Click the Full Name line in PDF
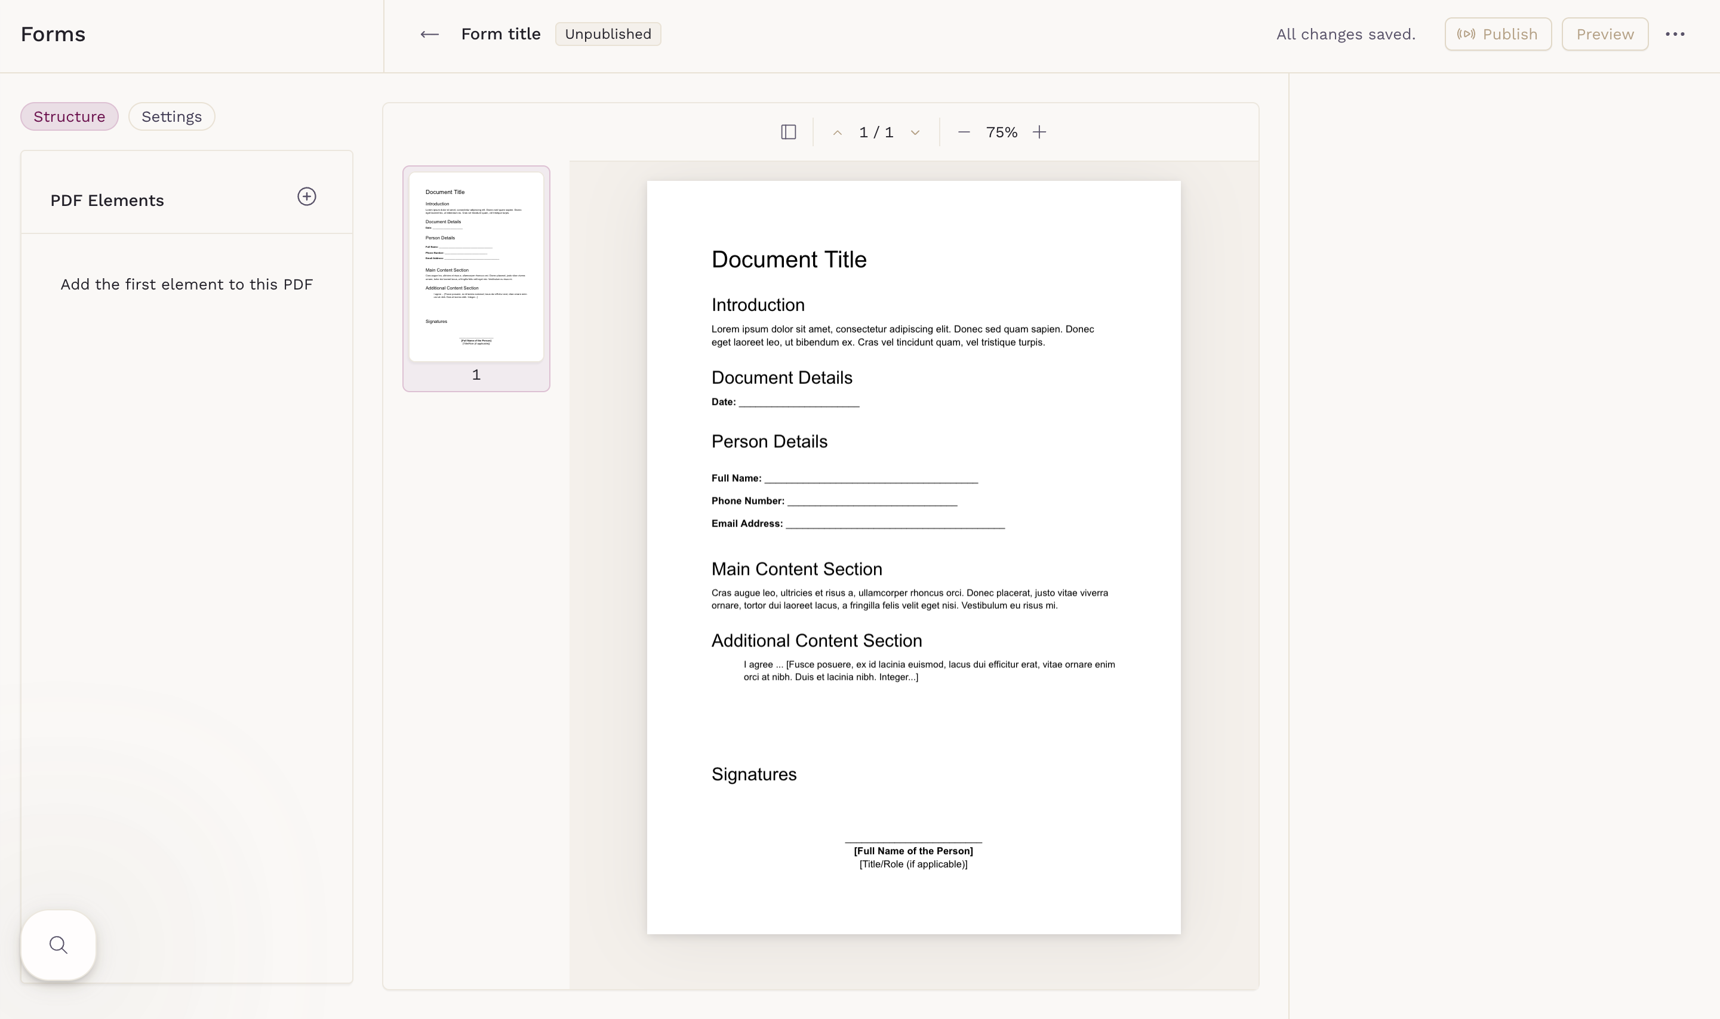The width and height of the screenshot is (1720, 1019). pos(870,478)
